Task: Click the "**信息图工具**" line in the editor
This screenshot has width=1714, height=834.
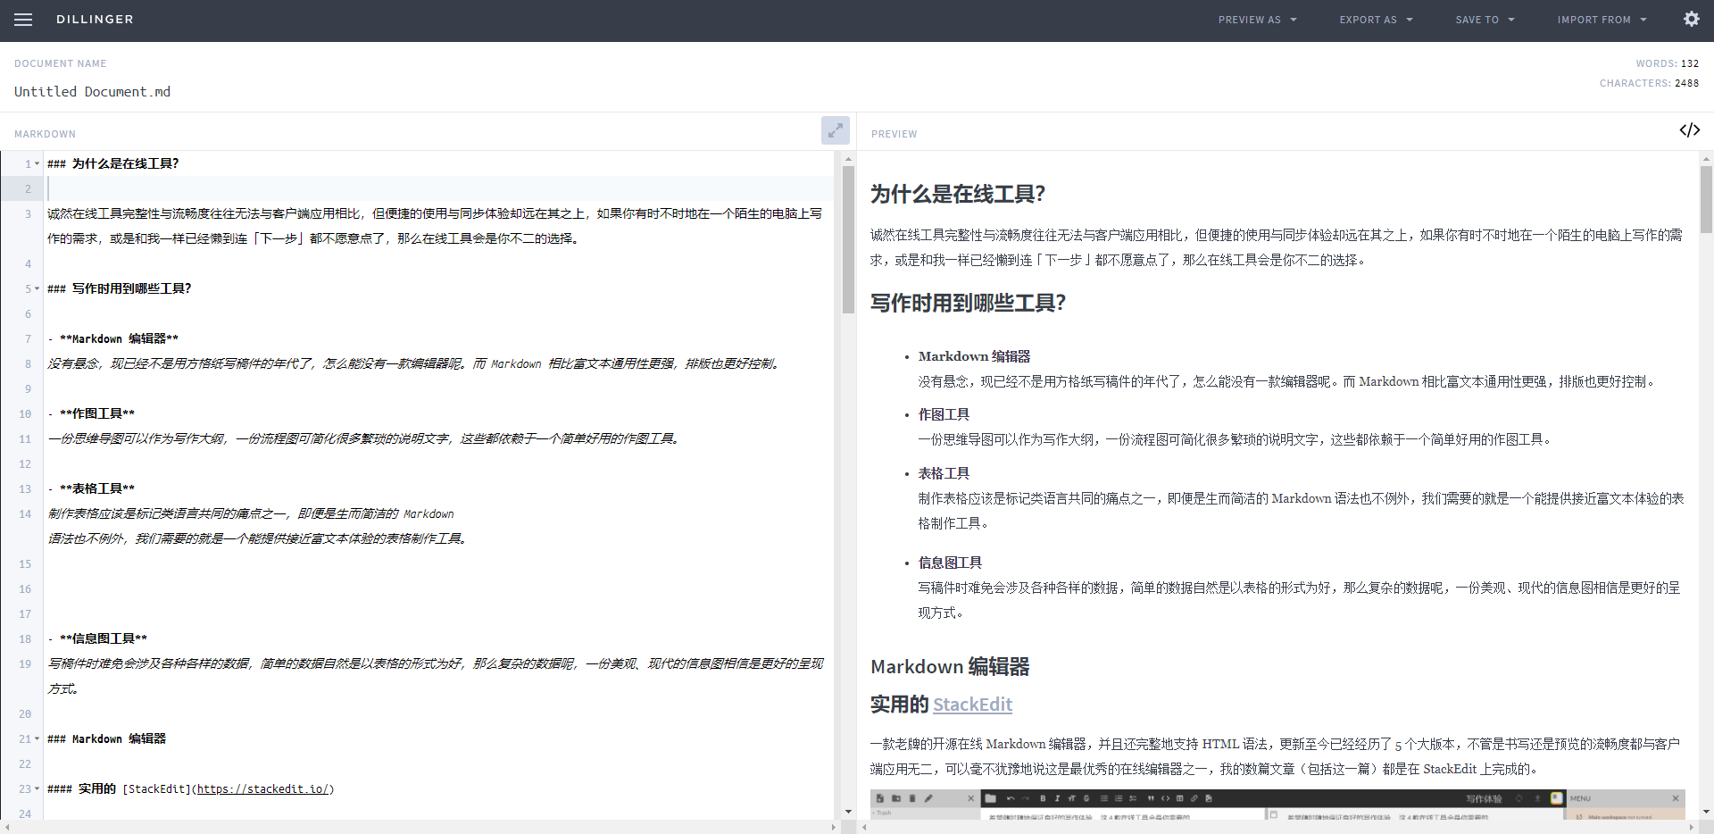Action: (97, 638)
